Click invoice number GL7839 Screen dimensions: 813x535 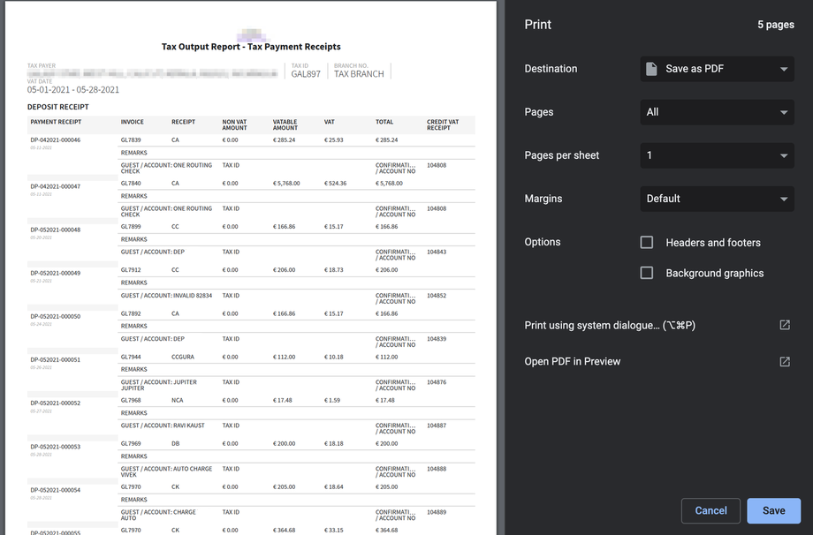tap(131, 139)
